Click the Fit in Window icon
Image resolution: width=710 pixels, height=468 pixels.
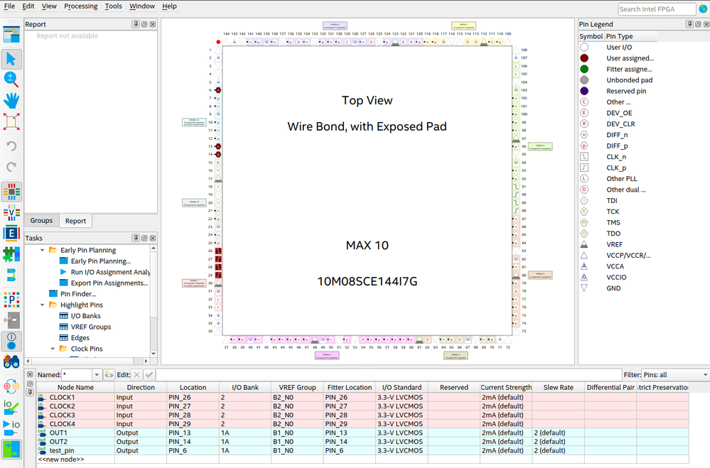point(11,121)
